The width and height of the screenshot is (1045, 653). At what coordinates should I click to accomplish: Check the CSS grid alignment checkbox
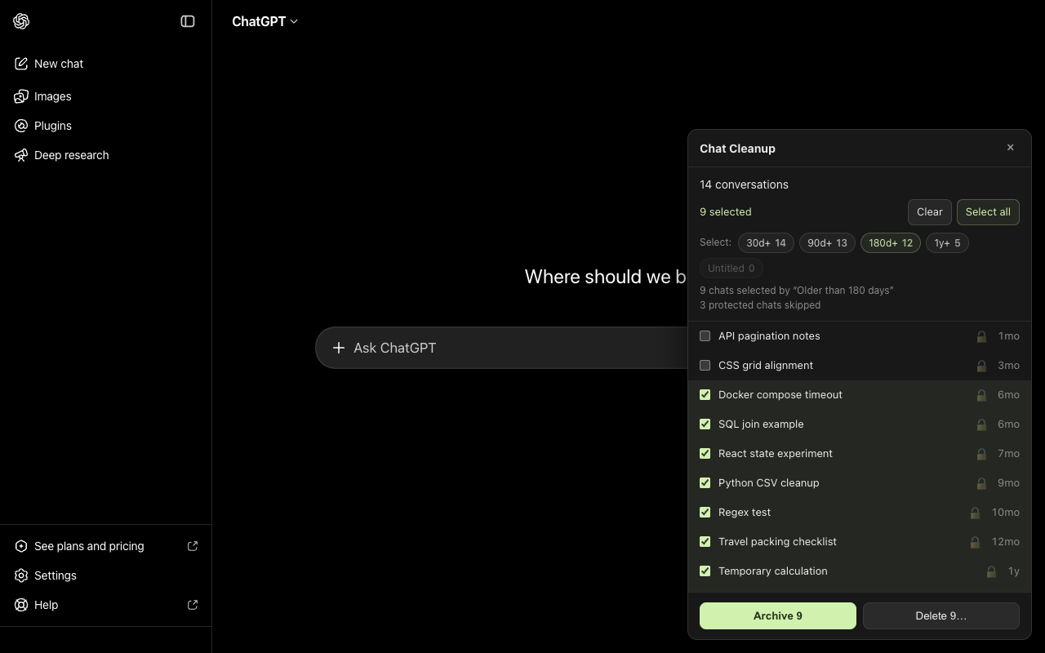pyautogui.click(x=705, y=366)
